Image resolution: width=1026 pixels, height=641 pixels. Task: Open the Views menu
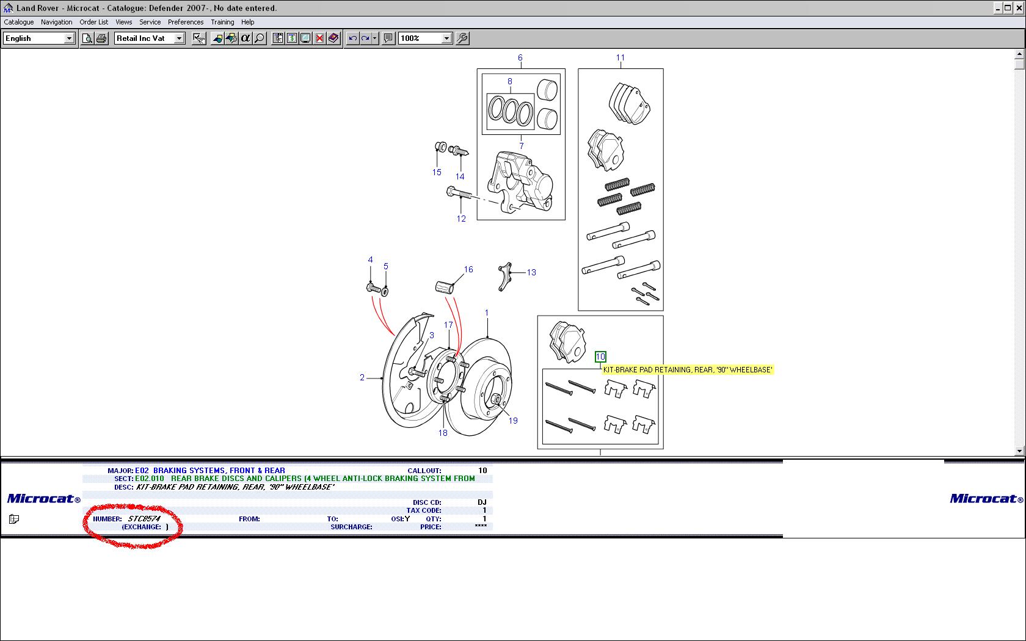pos(123,22)
